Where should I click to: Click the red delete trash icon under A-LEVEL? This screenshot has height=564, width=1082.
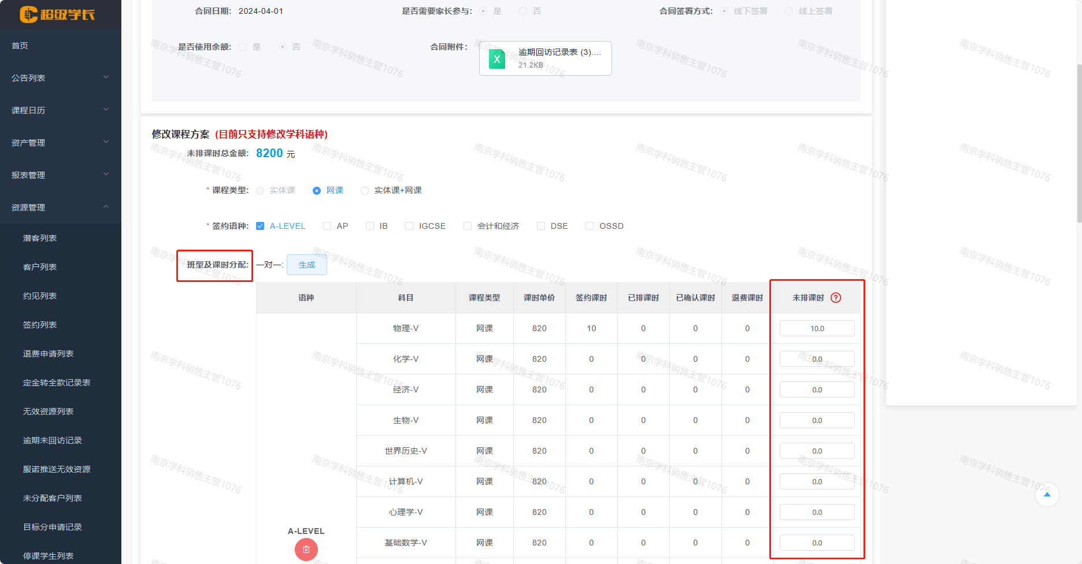306,550
